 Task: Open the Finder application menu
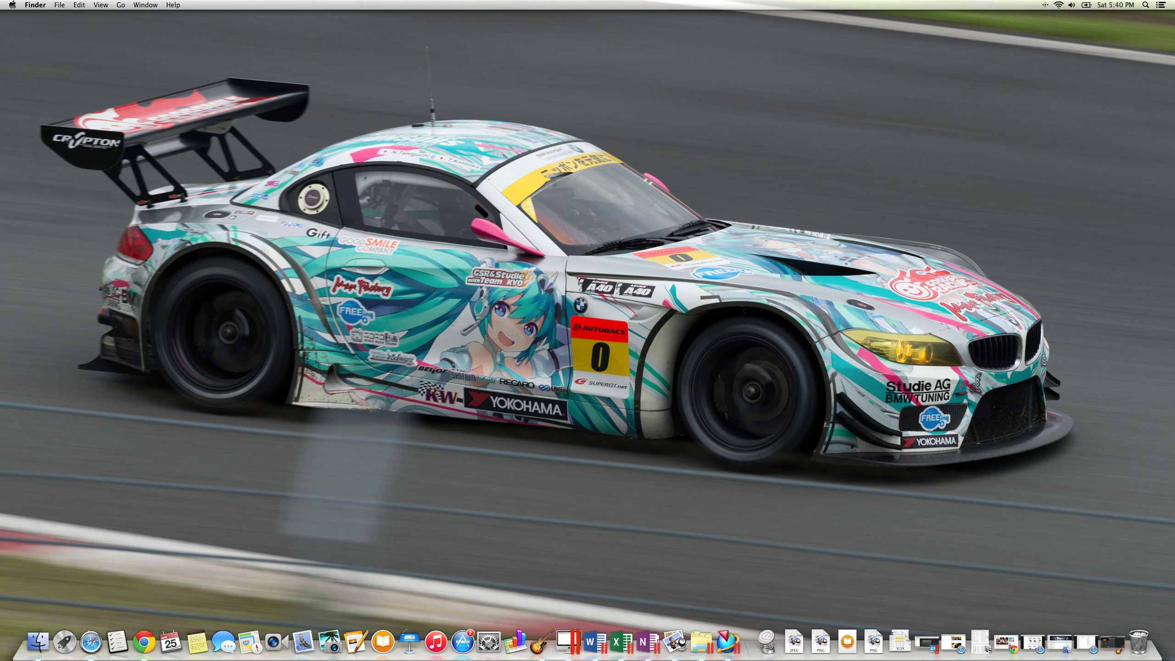(x=35, y=5)
